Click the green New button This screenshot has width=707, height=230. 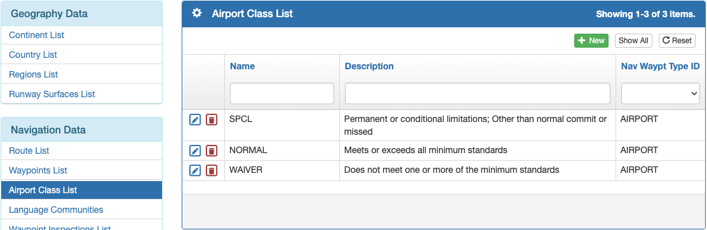[x=591, y=41]
